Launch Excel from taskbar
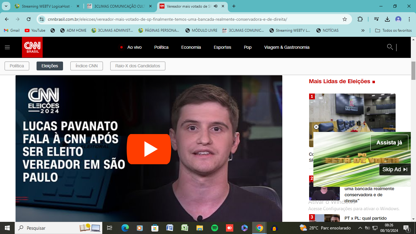416x234 pixels. 185,228
